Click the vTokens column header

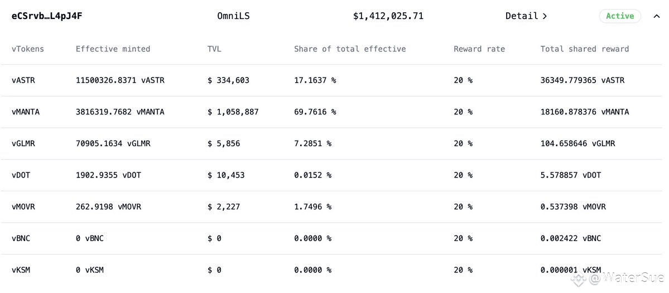28,49
